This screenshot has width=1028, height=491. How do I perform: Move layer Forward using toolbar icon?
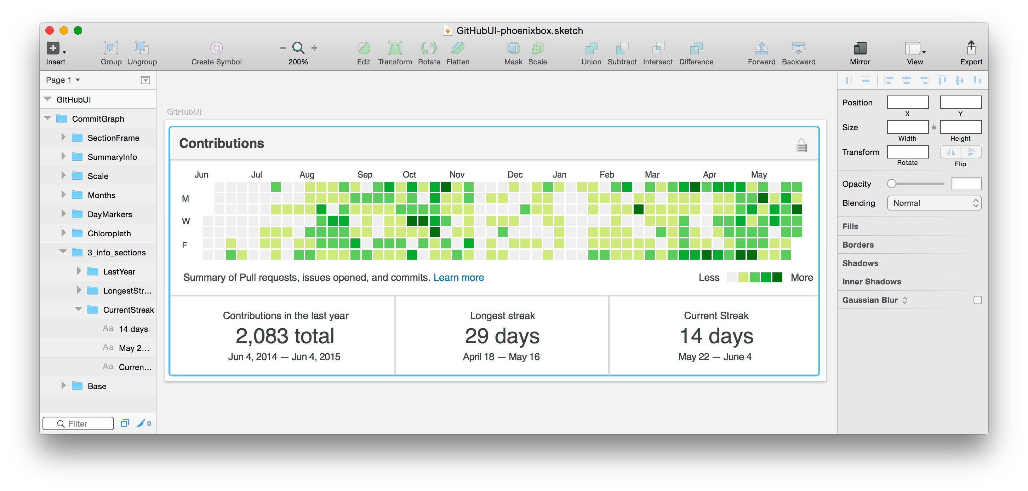click(x=761, y=48)
